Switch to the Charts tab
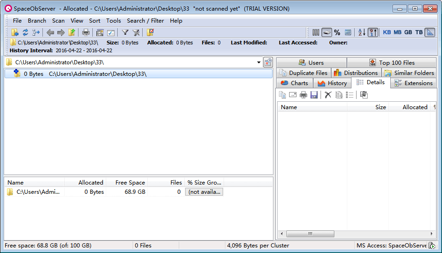The width and height of the screenshot is (442, 253). coord(295,83)
